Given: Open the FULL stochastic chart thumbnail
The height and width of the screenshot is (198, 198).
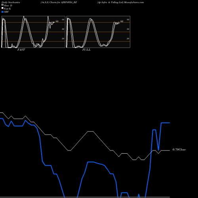Looking at the screenshot, I should [98, 32].
